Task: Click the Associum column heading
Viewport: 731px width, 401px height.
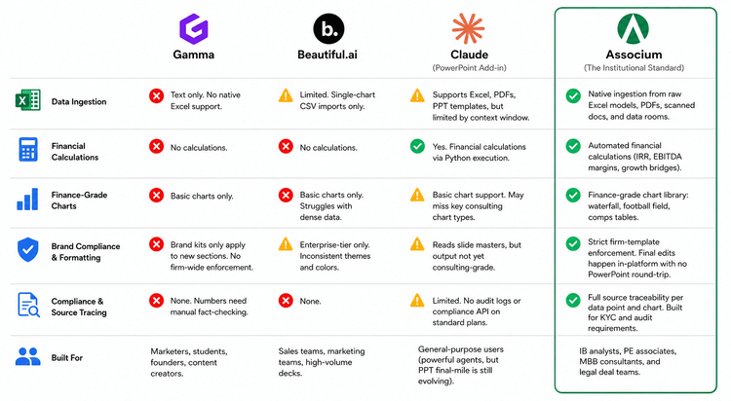Action: (x=634, y=55)
